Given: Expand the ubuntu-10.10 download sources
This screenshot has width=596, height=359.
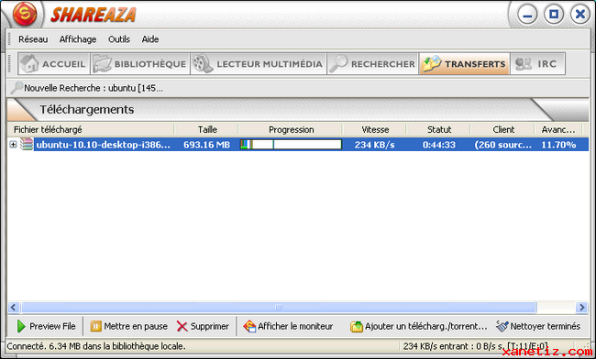Looking at the screenshot, I should pos(13,145).
